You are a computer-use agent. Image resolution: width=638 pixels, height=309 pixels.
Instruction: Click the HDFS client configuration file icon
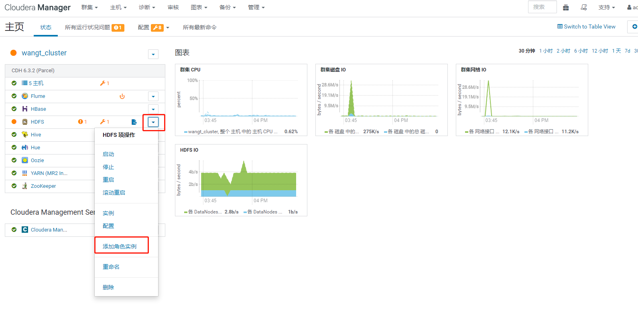pyautogui.click(x=134, y=122)
